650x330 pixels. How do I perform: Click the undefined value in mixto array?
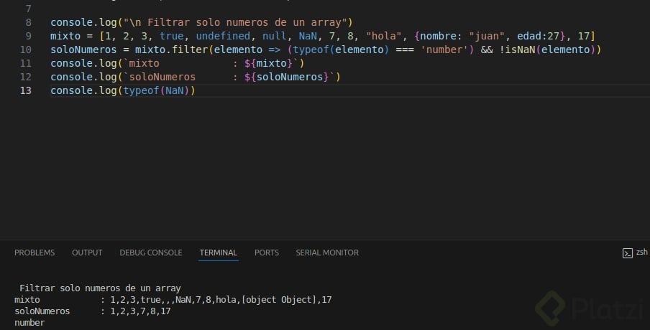click(x=223, y=36)
